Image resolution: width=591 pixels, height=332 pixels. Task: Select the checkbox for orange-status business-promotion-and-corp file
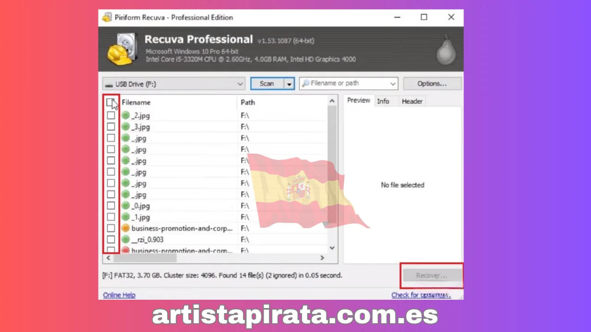(x=111, y=228)
